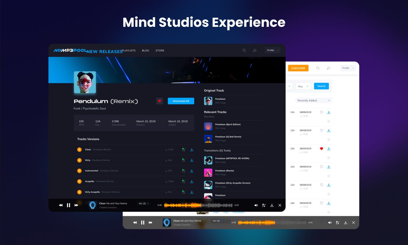408x245 pixels.
Task: Open the Profile dropdown in dark window
Action: (x=273, y=50)
